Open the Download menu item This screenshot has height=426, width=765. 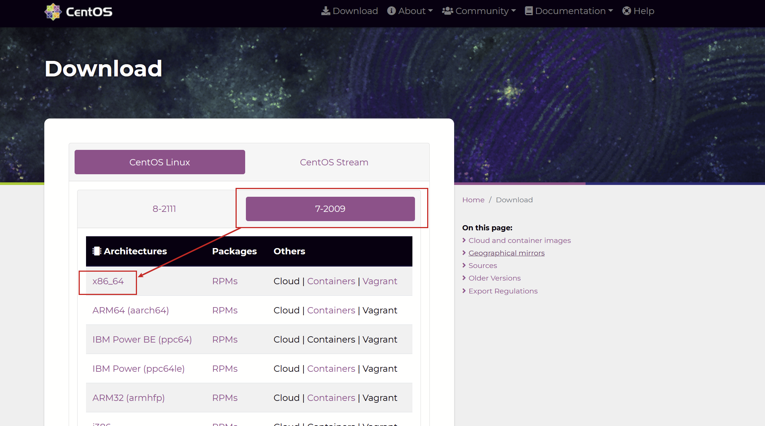coord(350,11)
